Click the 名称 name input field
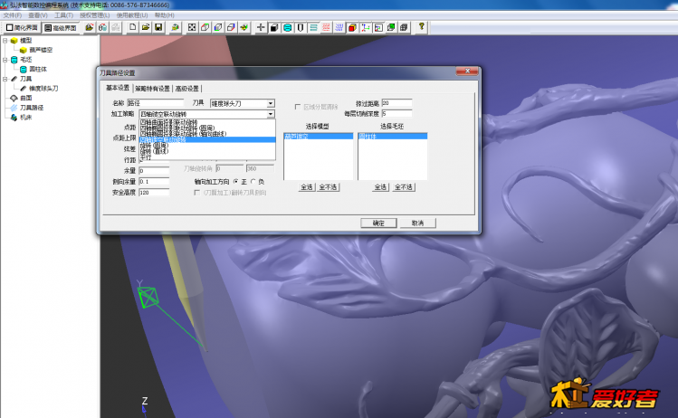 [x=155, y=103]
